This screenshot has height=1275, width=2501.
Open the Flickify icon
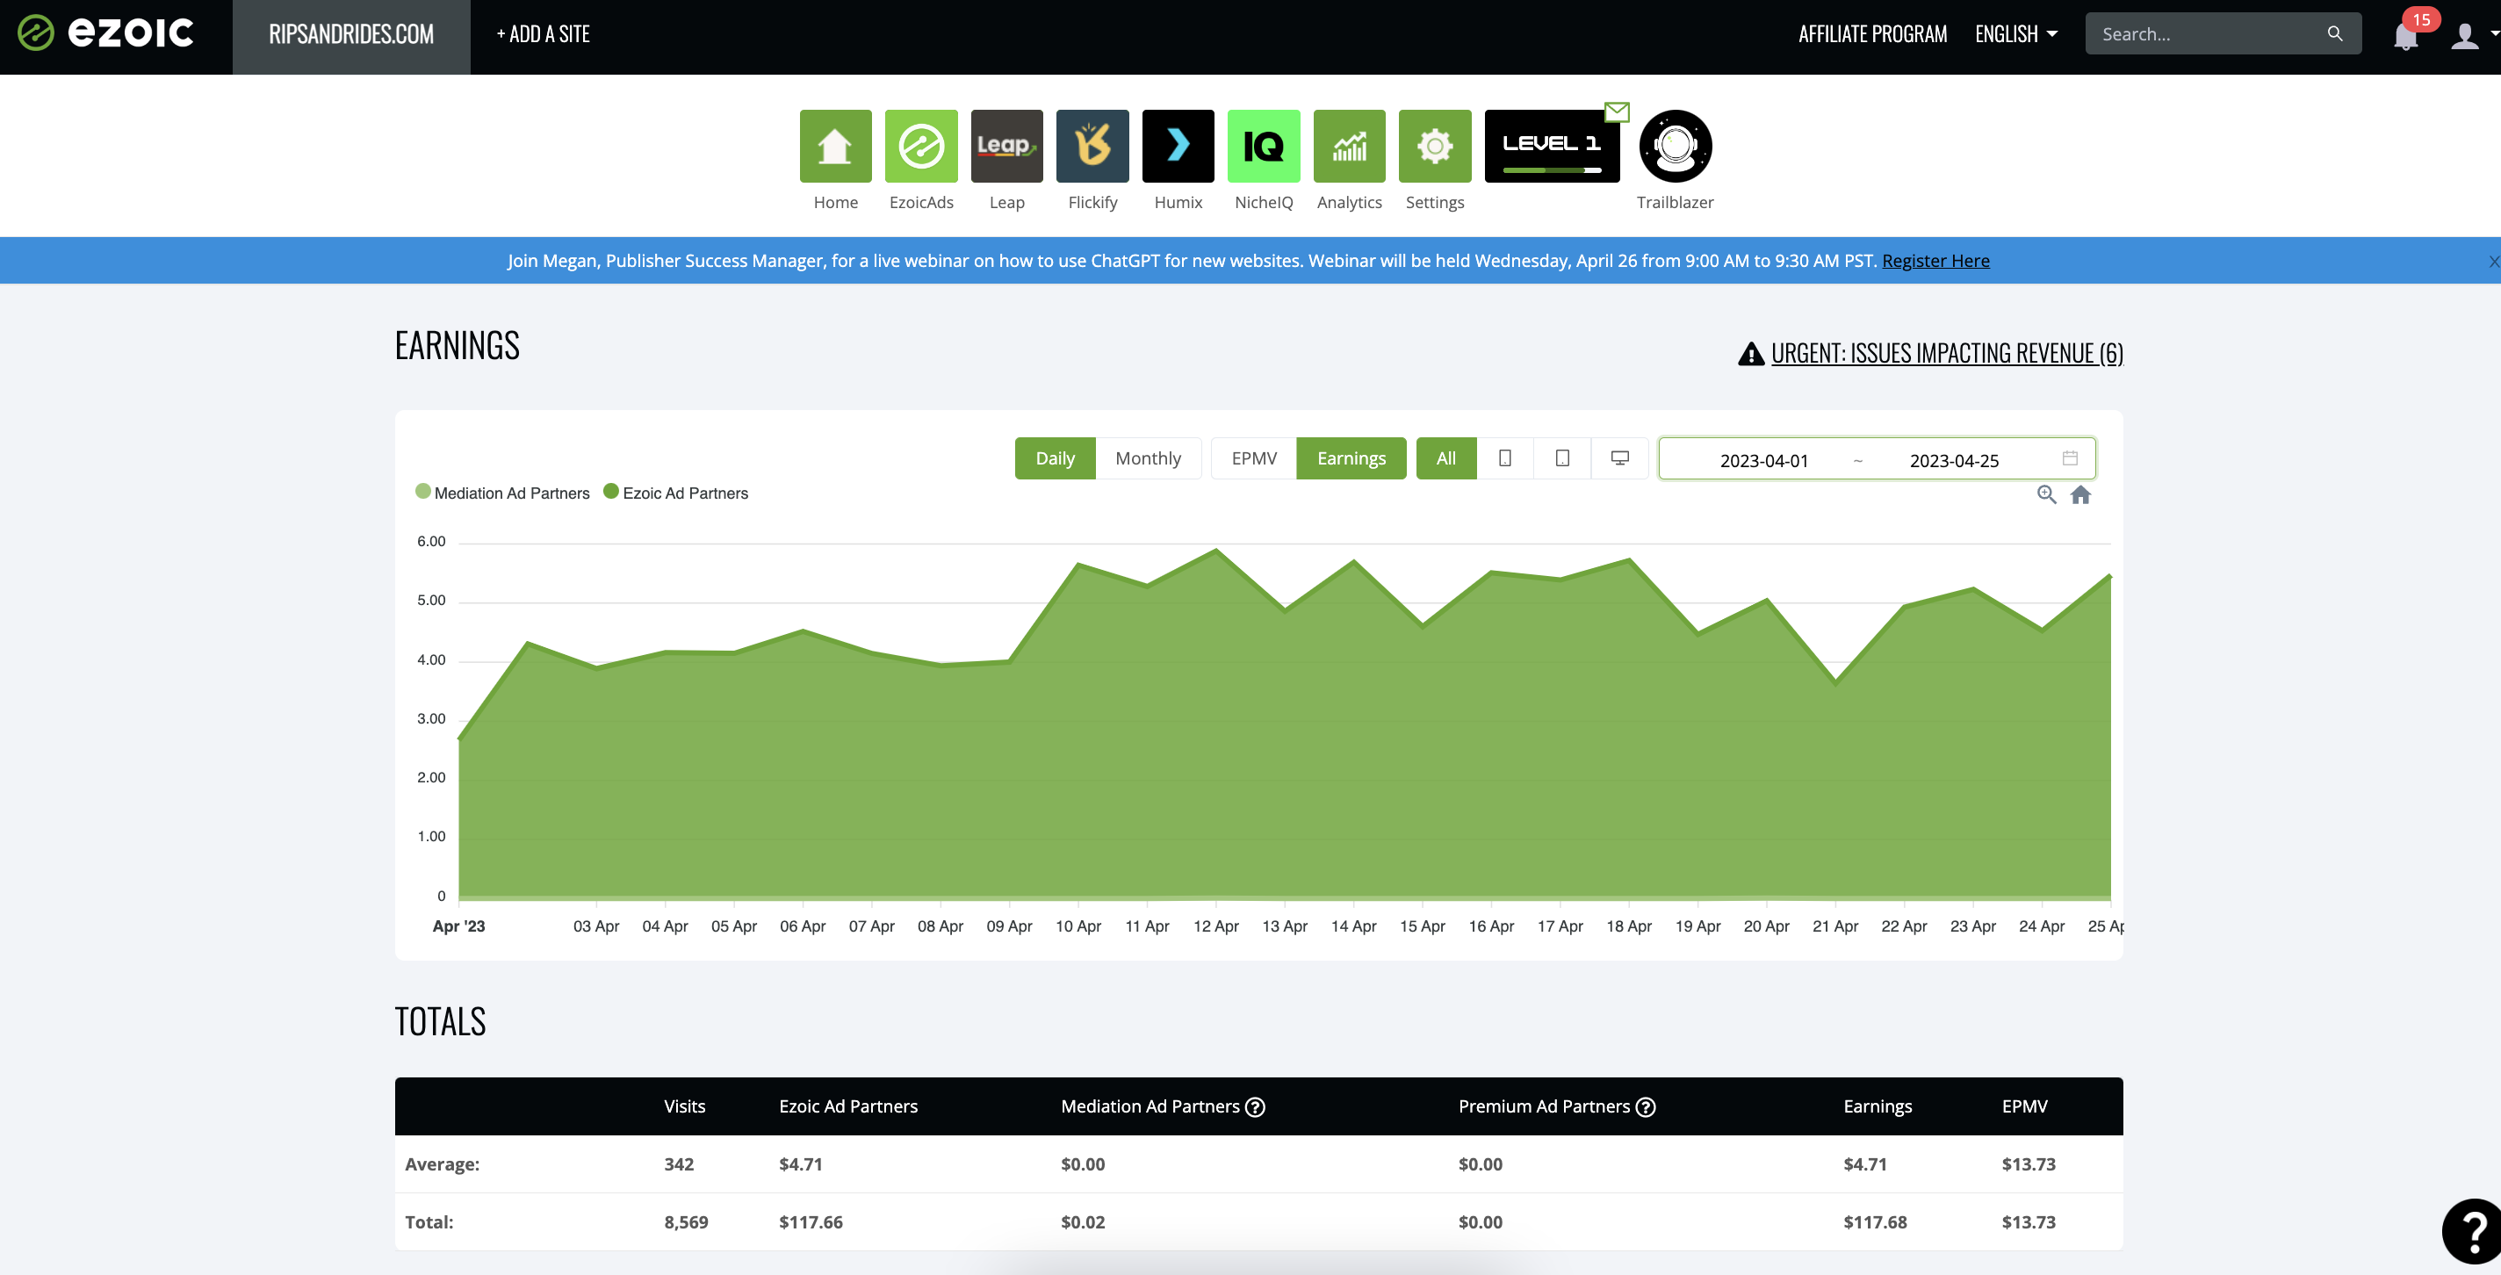[x=1092, y=146]
